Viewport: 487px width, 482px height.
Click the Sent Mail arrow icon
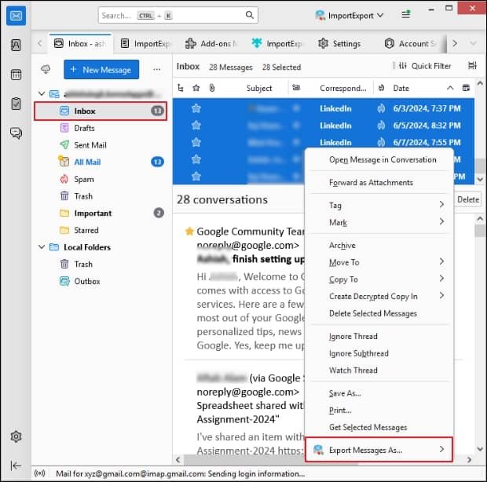click(64, 144)
